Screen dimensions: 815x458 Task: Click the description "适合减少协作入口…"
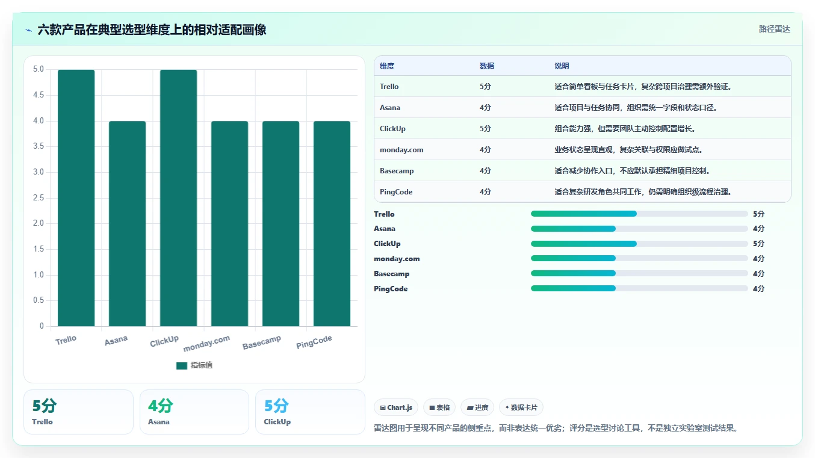[x=632, y=171]
